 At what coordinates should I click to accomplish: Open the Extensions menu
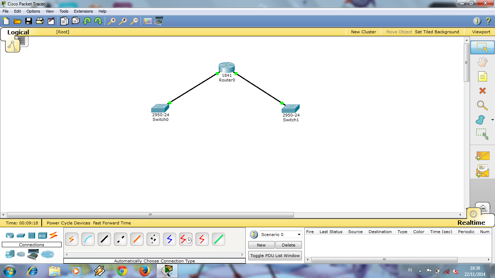(83, 11)
